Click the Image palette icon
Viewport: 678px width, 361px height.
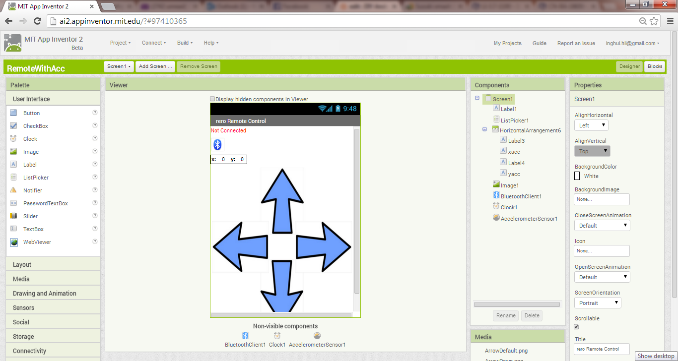click(13, 151)
